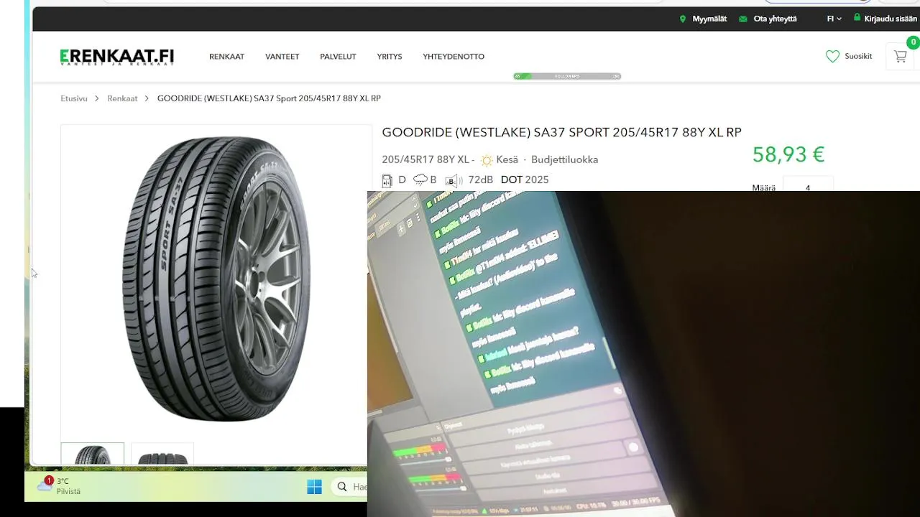The width and height of the screenshot is (920, 517).
Task: Open the shopping cart icon
Action: (900, 56)
